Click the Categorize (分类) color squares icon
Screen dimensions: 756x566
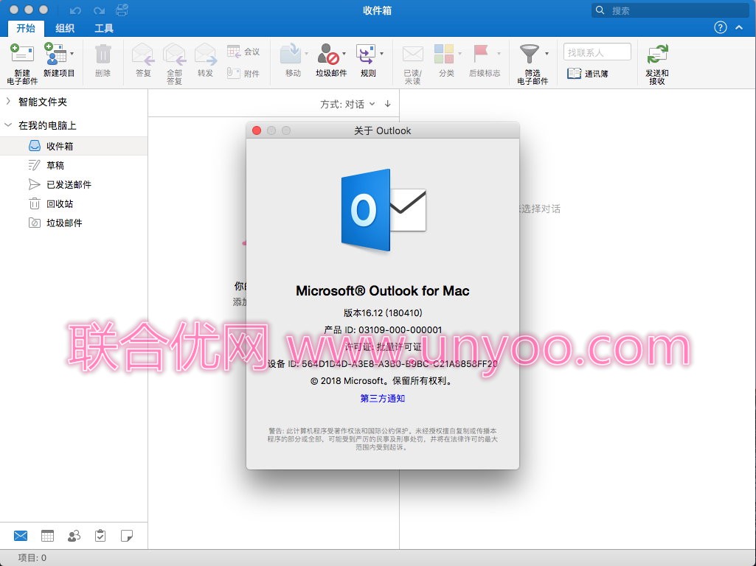pyautogui.click(x=443, y=54)
